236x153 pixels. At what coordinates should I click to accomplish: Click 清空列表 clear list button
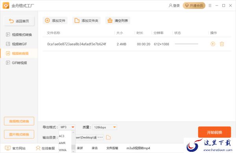point(118,20)
